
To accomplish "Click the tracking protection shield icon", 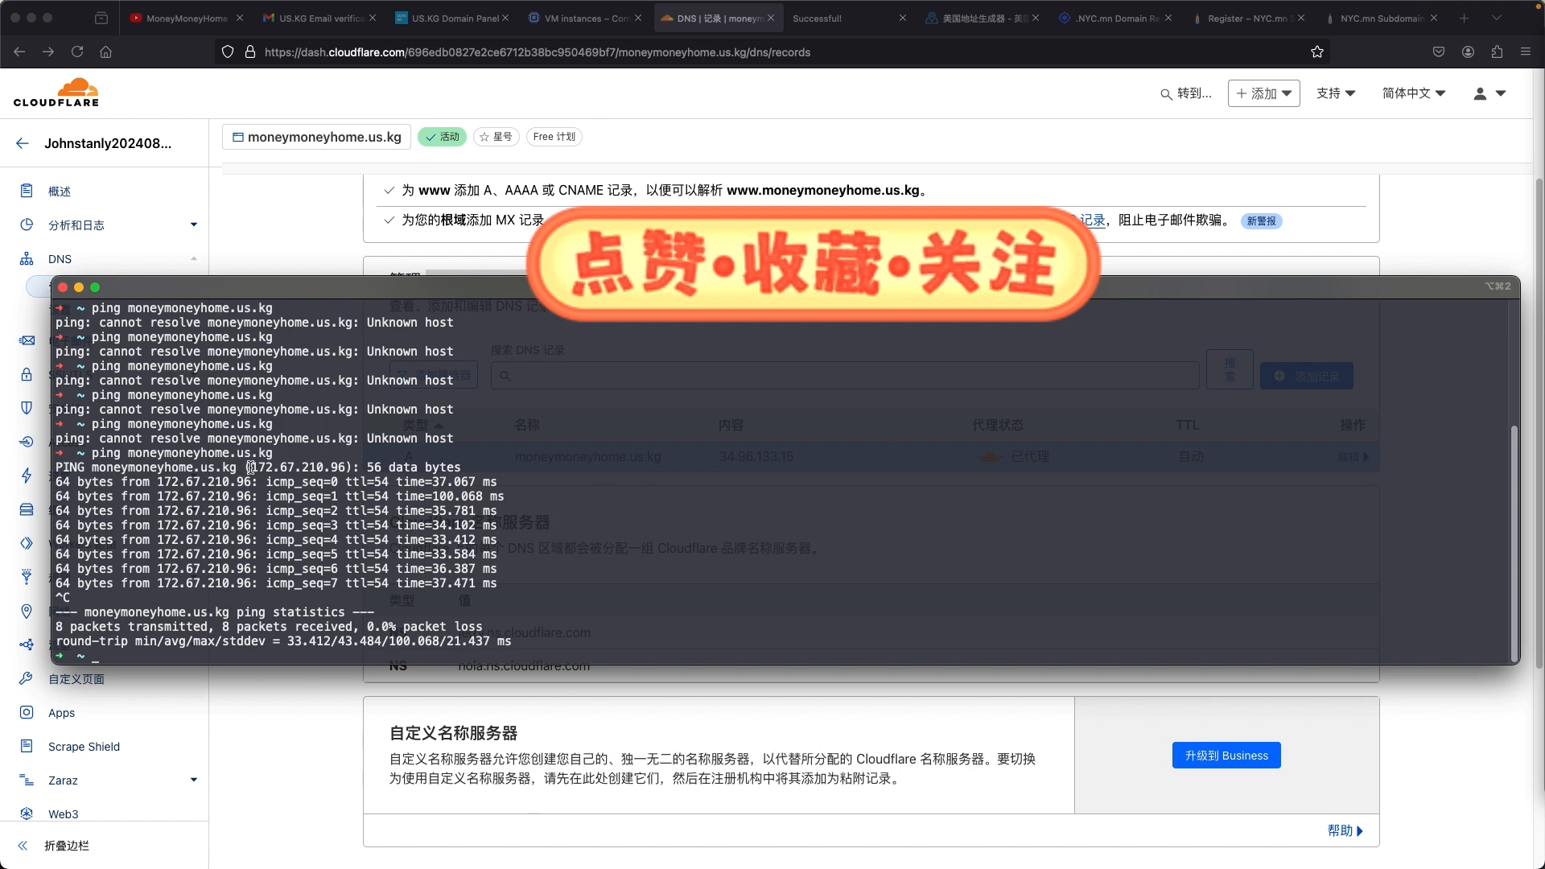I will click(228, 51).
